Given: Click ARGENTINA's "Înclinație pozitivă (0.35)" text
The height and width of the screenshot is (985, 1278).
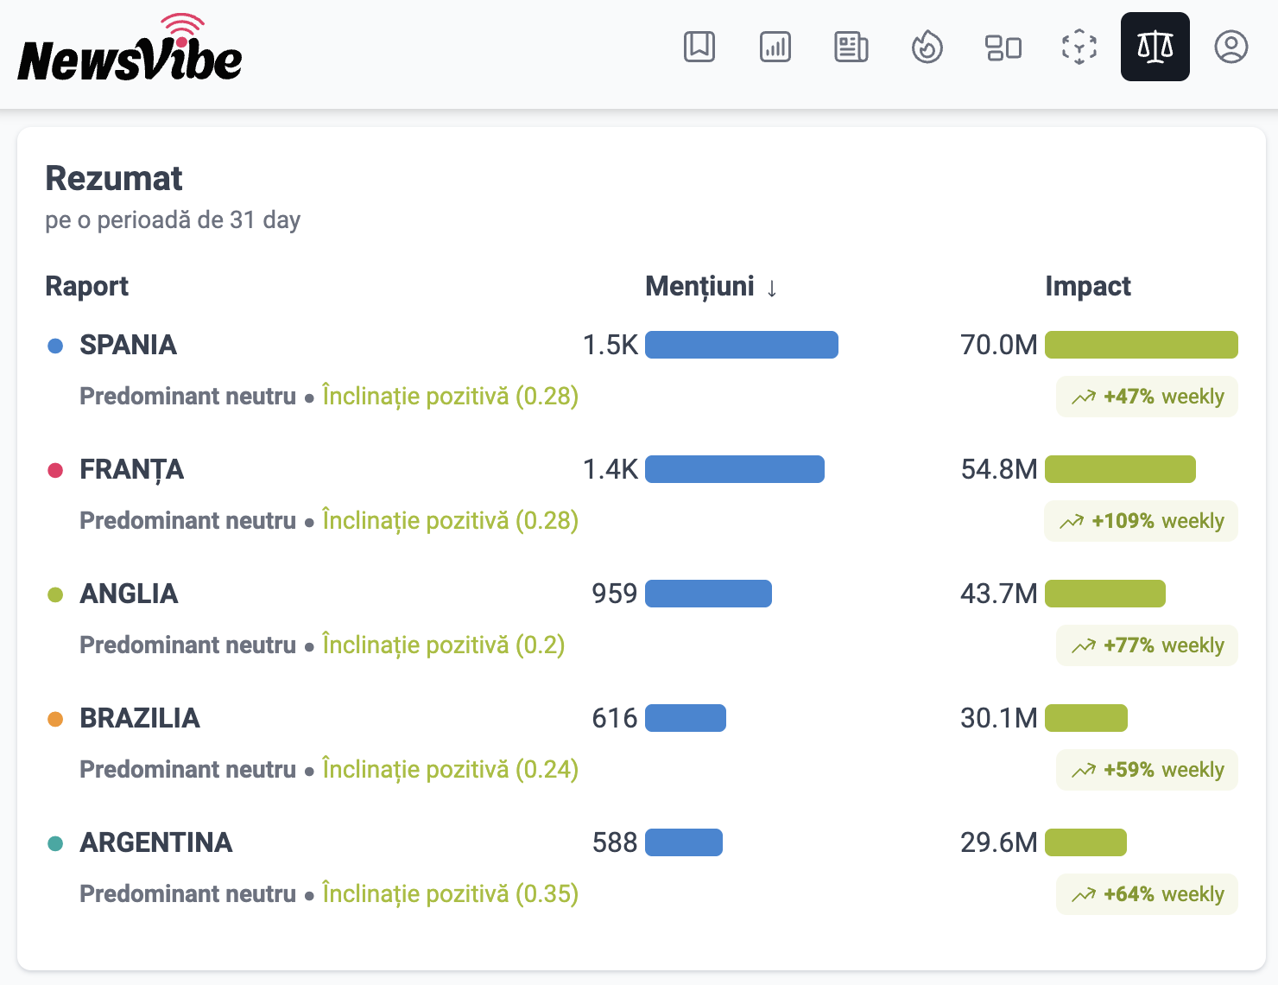Looking at the screenshot, I should (450, 894).
